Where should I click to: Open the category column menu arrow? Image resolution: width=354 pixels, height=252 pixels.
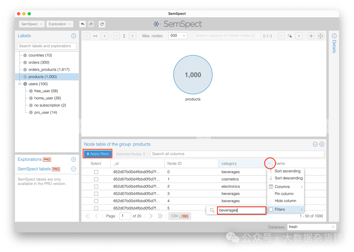(x=270, y=163)
